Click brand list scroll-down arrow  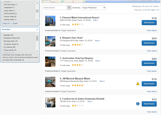37,20
